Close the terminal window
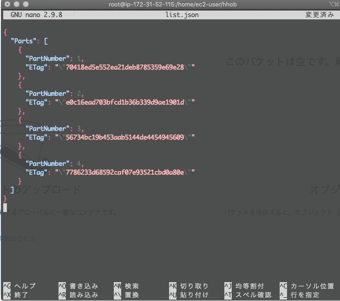Viewport: 340px width, 301px height. [x=7, y=4]
